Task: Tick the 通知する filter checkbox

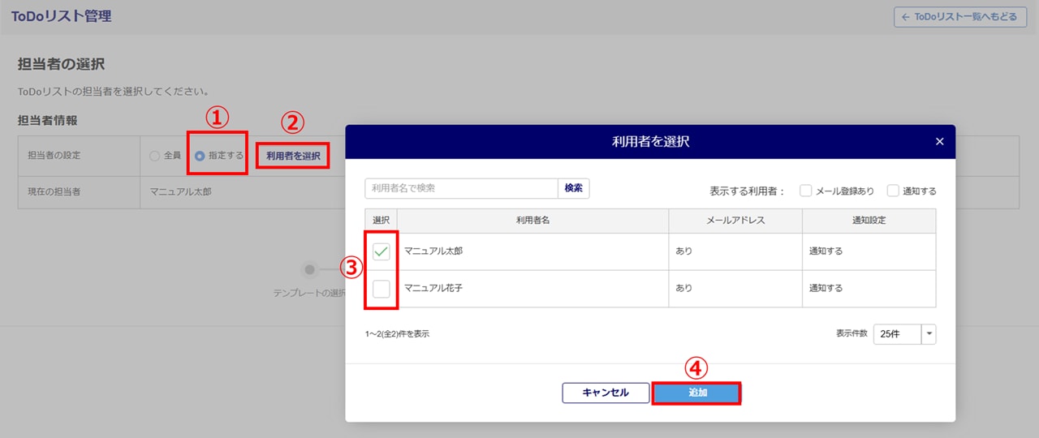Action: (893, 191)
